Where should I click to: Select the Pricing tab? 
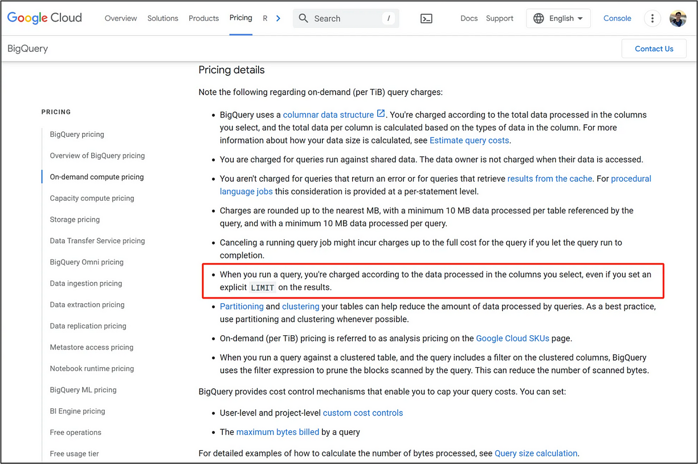click(241, 18)
